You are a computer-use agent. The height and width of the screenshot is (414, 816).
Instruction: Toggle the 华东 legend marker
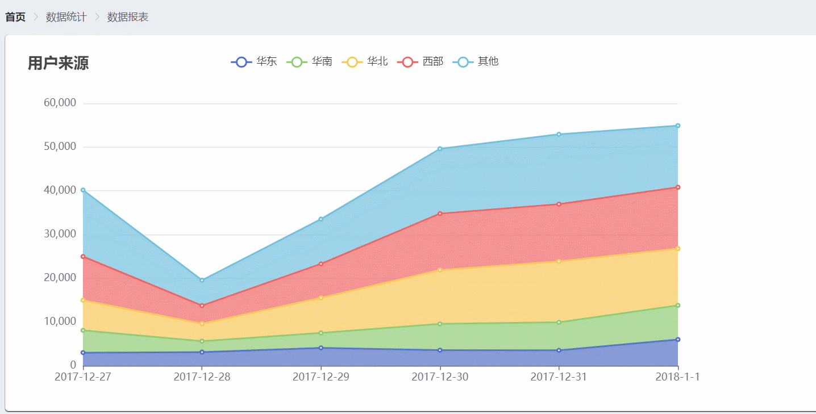point(242,62)
